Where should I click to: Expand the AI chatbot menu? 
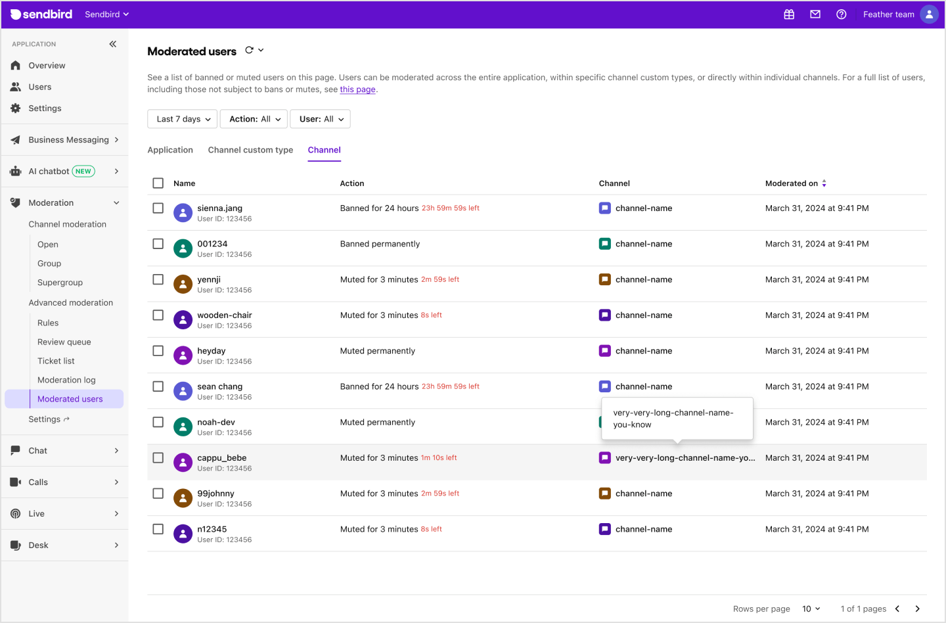65,172
